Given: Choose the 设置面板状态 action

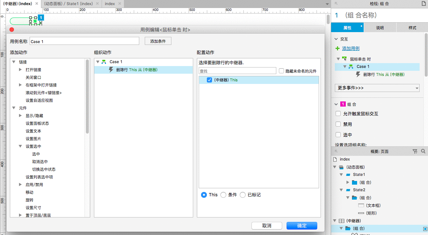Looking at the screenshot, I should coord(37,123).
